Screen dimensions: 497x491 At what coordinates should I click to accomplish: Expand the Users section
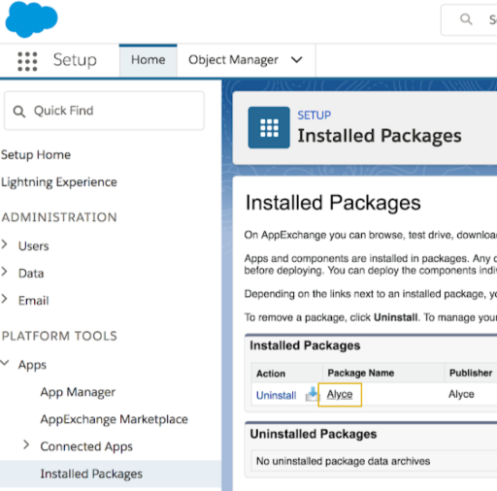pyautogui.click(x=4, y=245)
